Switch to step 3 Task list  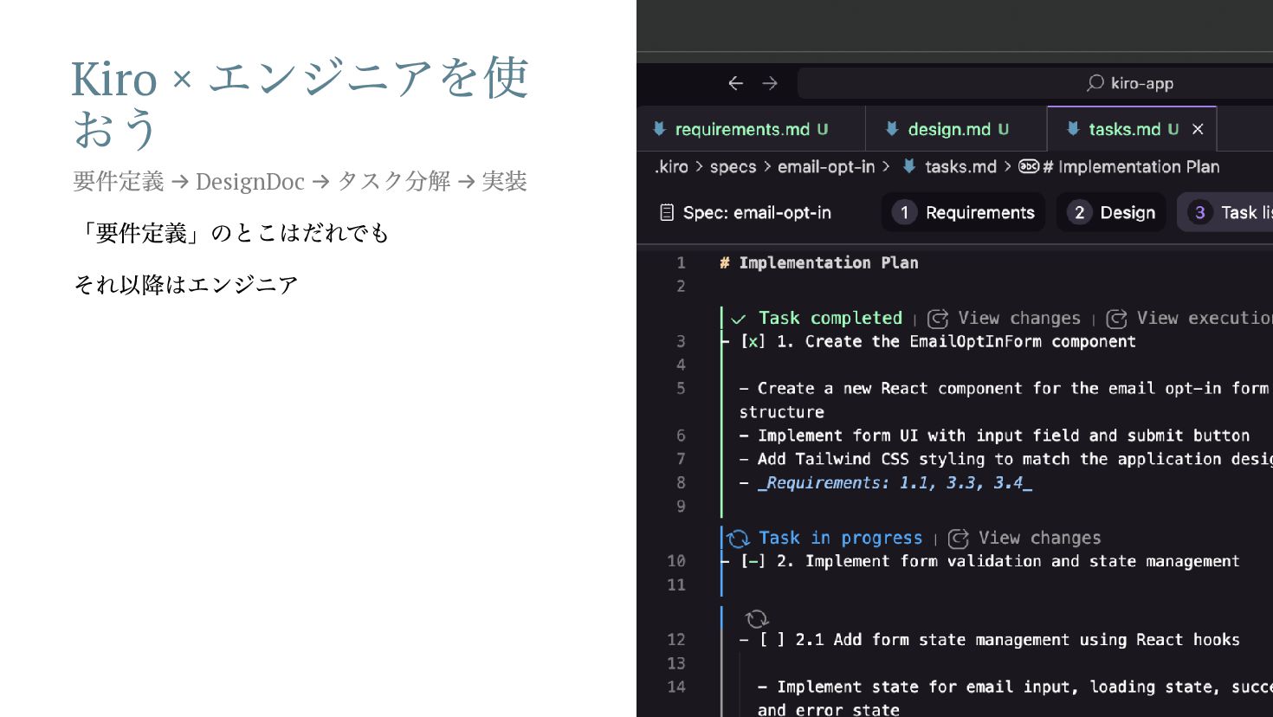pos(1225,212)
